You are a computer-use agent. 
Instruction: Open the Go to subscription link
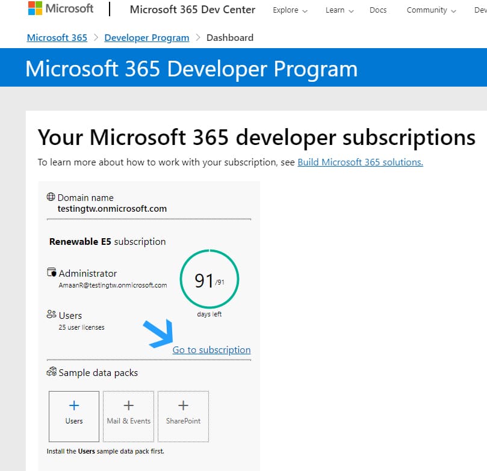pos(211,349)
